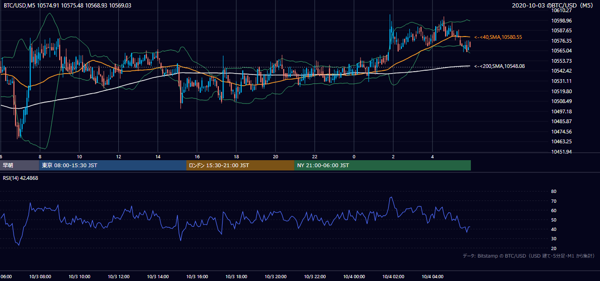Click the 10/3 14:00 bottom time label
Screen dimensions: 600x281
pos(158,277)
